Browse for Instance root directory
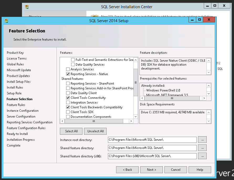 202,140
